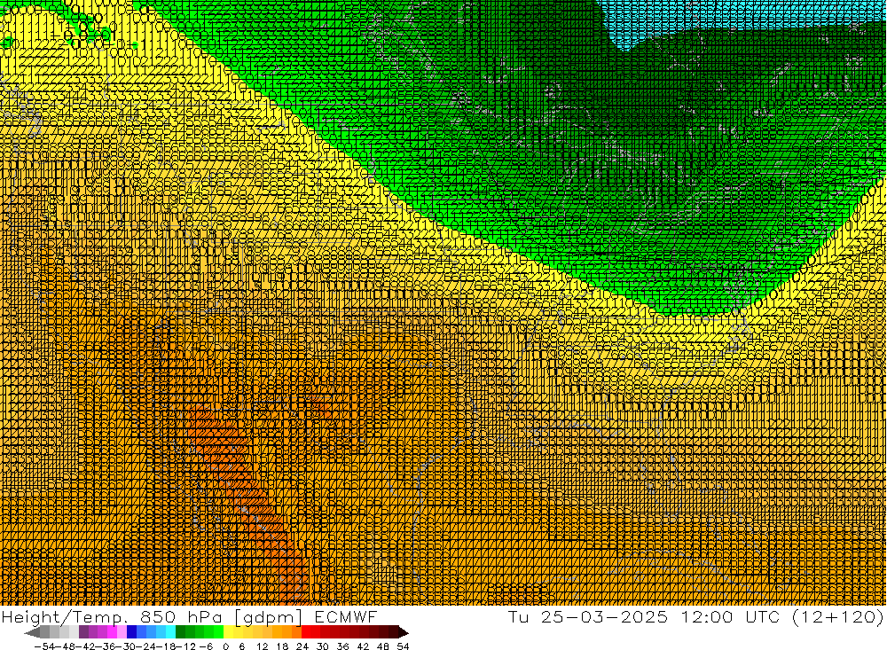Select the cyan legend swatch
The height and width of the screenshot is (650, 887).
click(170, 632)
